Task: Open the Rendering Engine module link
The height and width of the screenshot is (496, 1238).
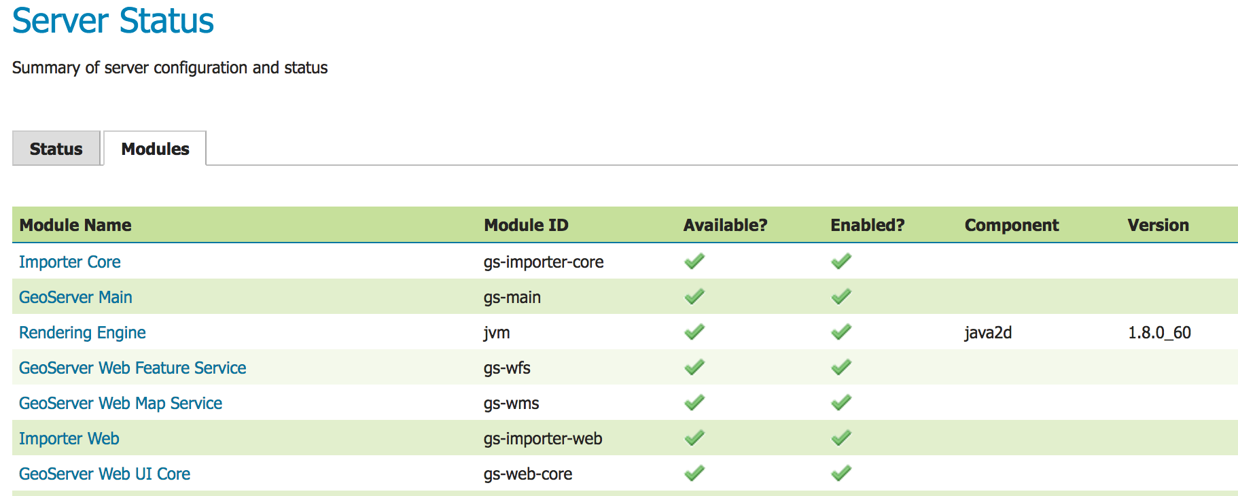Action: (x=82, y=333)
